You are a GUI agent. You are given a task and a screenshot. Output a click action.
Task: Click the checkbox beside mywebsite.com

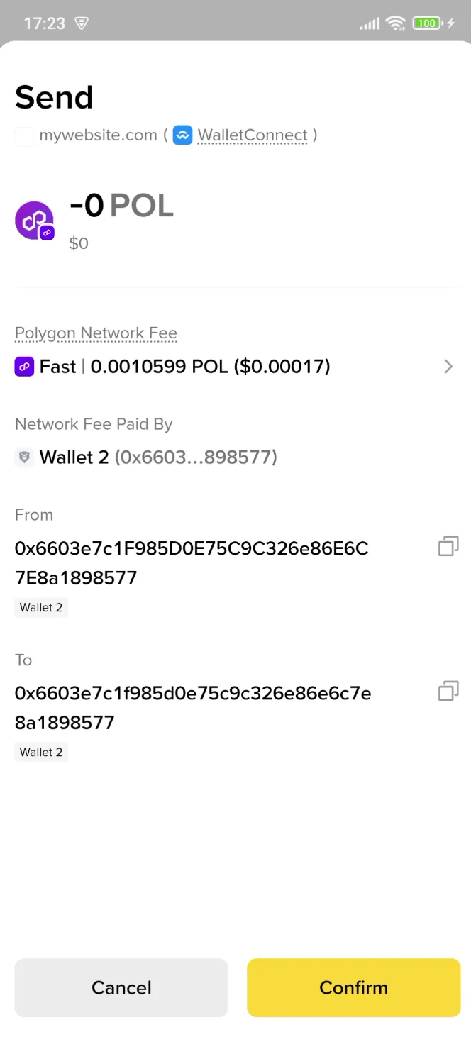click(24, 135)
